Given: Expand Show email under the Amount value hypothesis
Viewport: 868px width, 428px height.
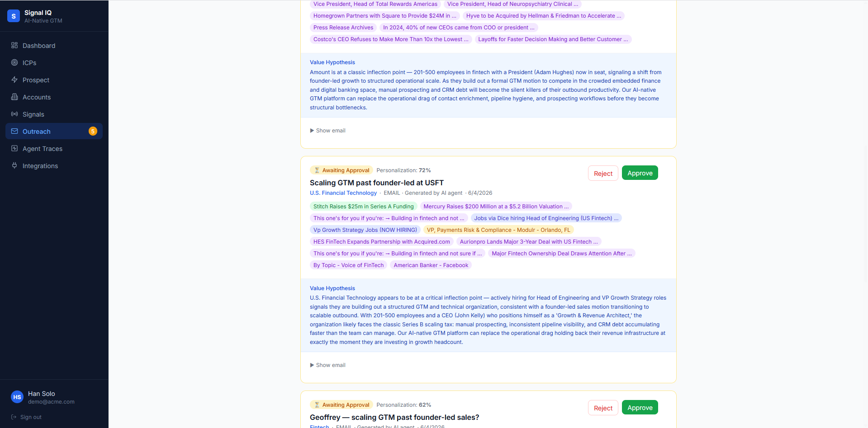Looking at the screenshot, I should tap(327, 131).
